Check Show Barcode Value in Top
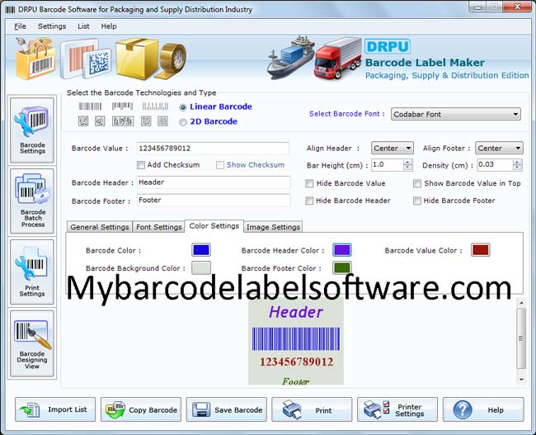This screenshot has height=435, width=536. point(417,184)
